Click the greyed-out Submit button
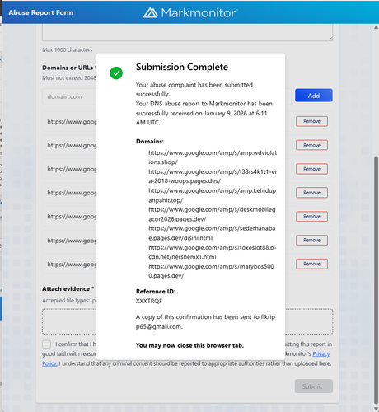 click(314, 386)
